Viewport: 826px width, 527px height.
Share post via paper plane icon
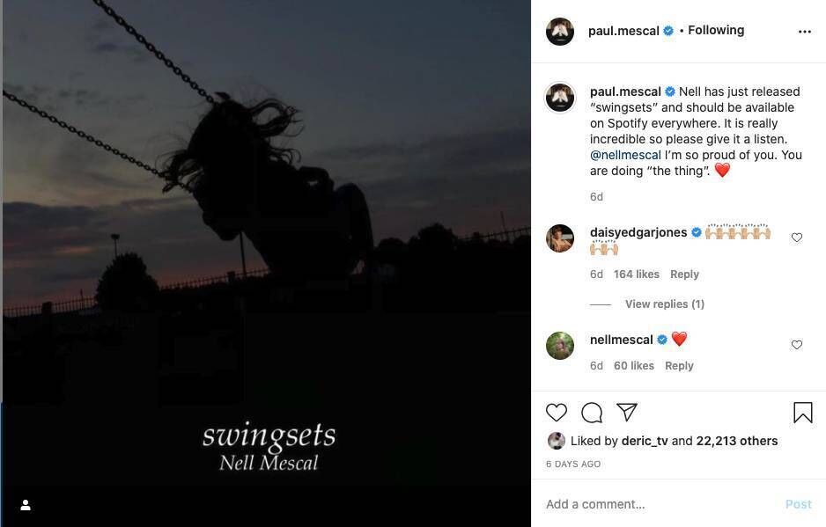coord(627,412)
